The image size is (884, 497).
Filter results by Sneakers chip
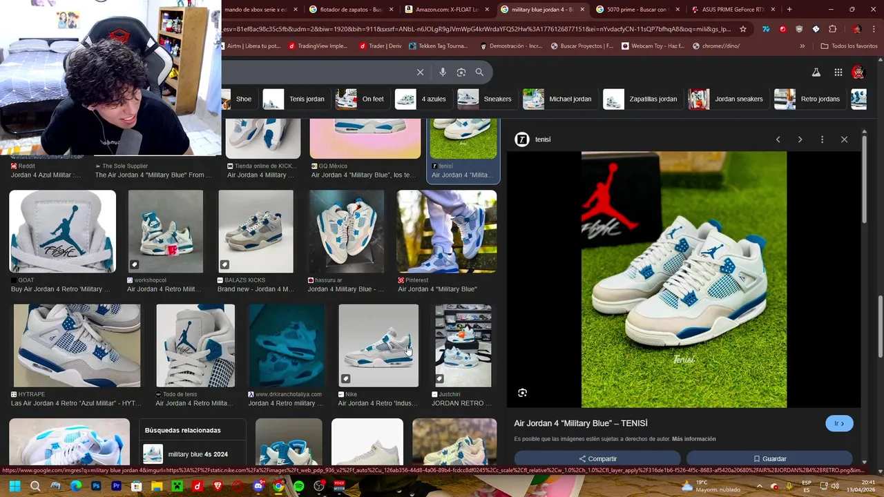[x=486, y=99]
